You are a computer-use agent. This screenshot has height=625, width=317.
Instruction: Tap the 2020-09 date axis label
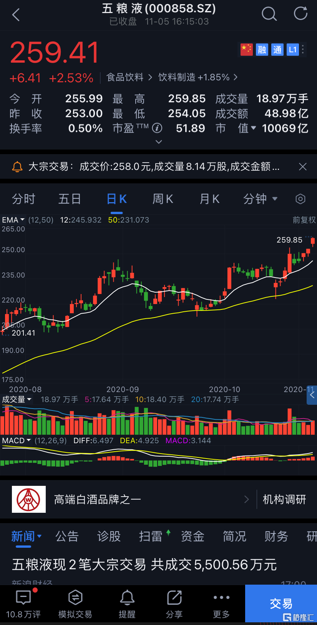[123, 389]
